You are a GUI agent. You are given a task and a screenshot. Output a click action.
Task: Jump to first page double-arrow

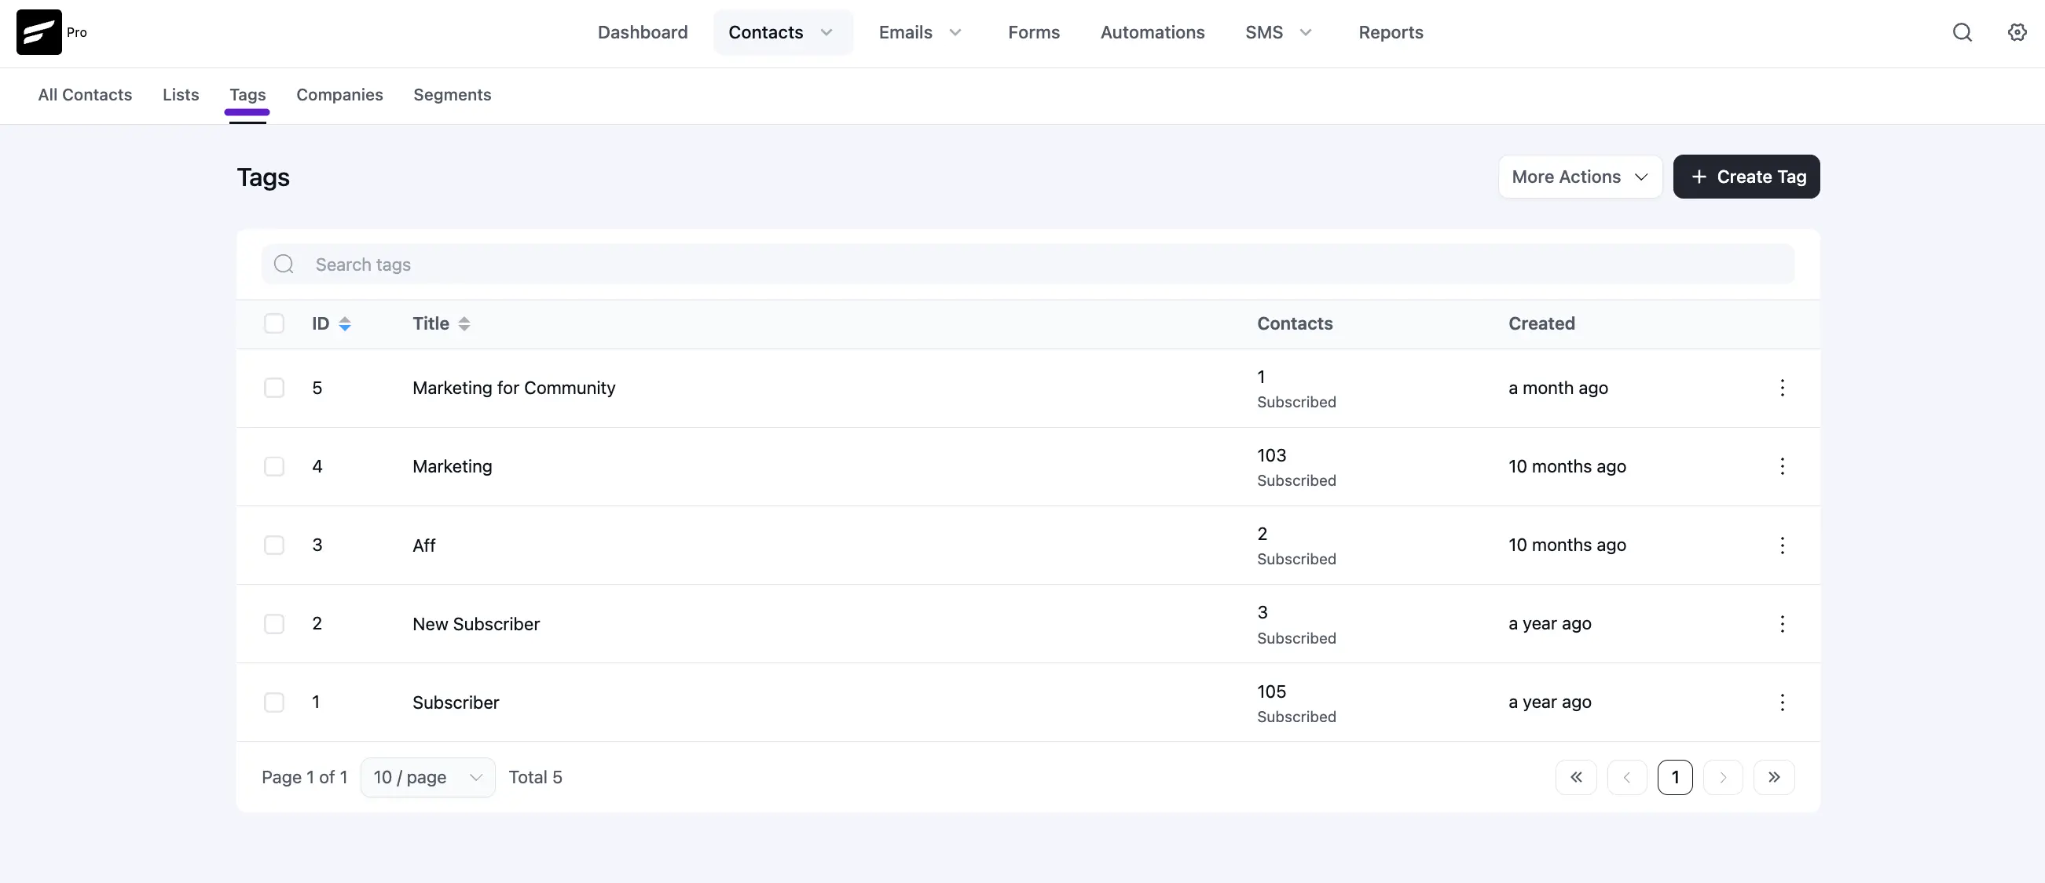click(1576, 778)
